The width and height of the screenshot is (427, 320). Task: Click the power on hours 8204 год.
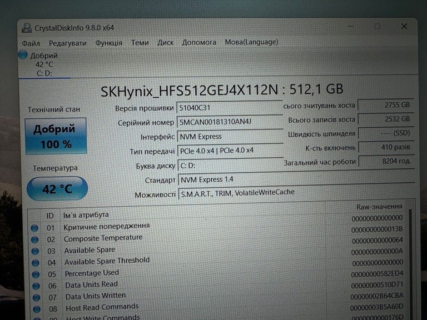click(x=386, y=161)
